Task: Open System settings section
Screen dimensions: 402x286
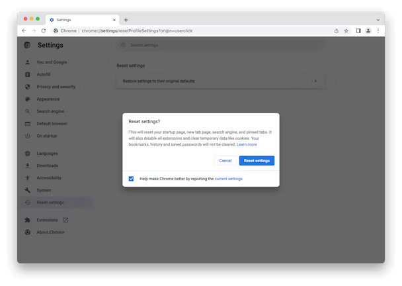Action: click(44, 190)
